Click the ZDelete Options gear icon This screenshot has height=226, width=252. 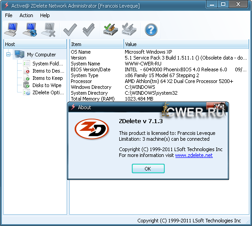tap(27, 92)
